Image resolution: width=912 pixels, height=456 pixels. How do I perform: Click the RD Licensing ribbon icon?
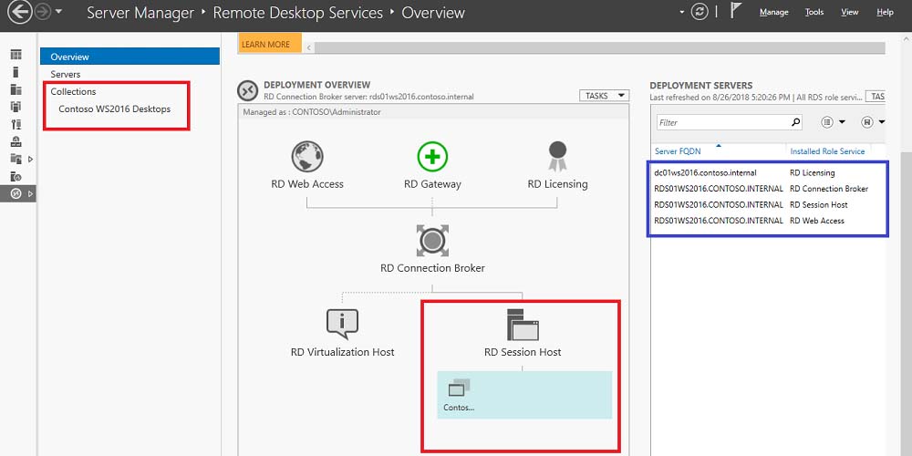(557, 157)
